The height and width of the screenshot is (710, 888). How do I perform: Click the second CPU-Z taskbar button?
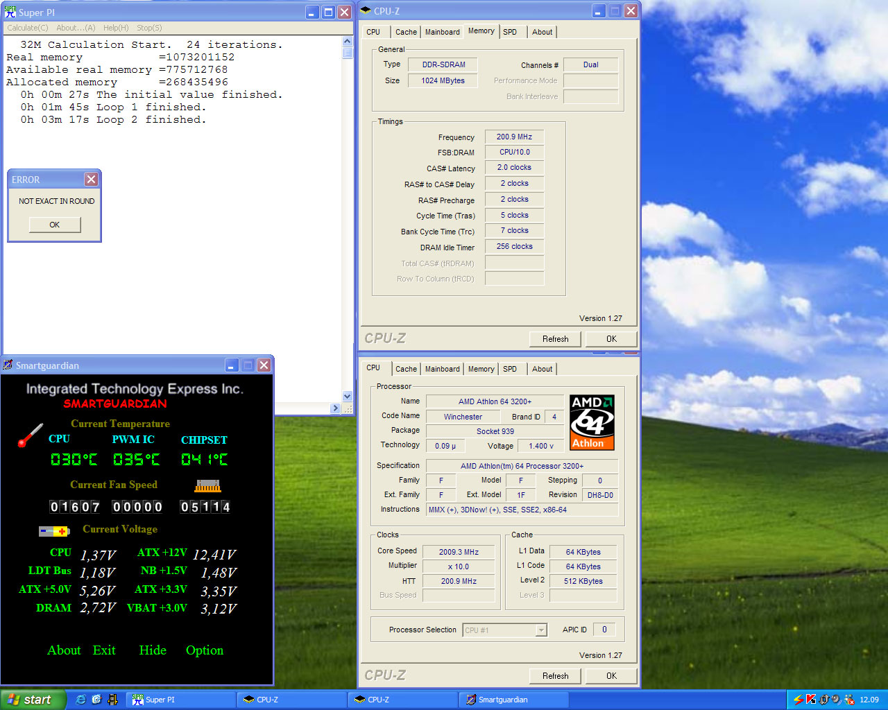(x=403, y=700)
